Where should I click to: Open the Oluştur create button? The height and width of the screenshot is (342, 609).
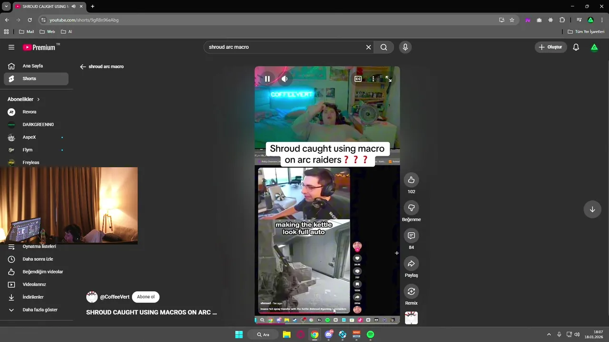[x=550, y=47]
